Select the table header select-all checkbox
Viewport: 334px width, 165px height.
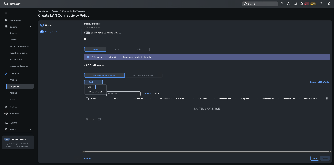coord(87,99)
